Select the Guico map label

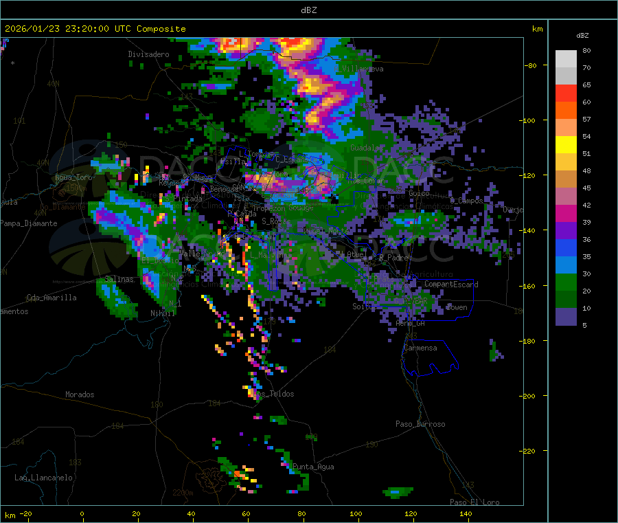pos(419,193)
